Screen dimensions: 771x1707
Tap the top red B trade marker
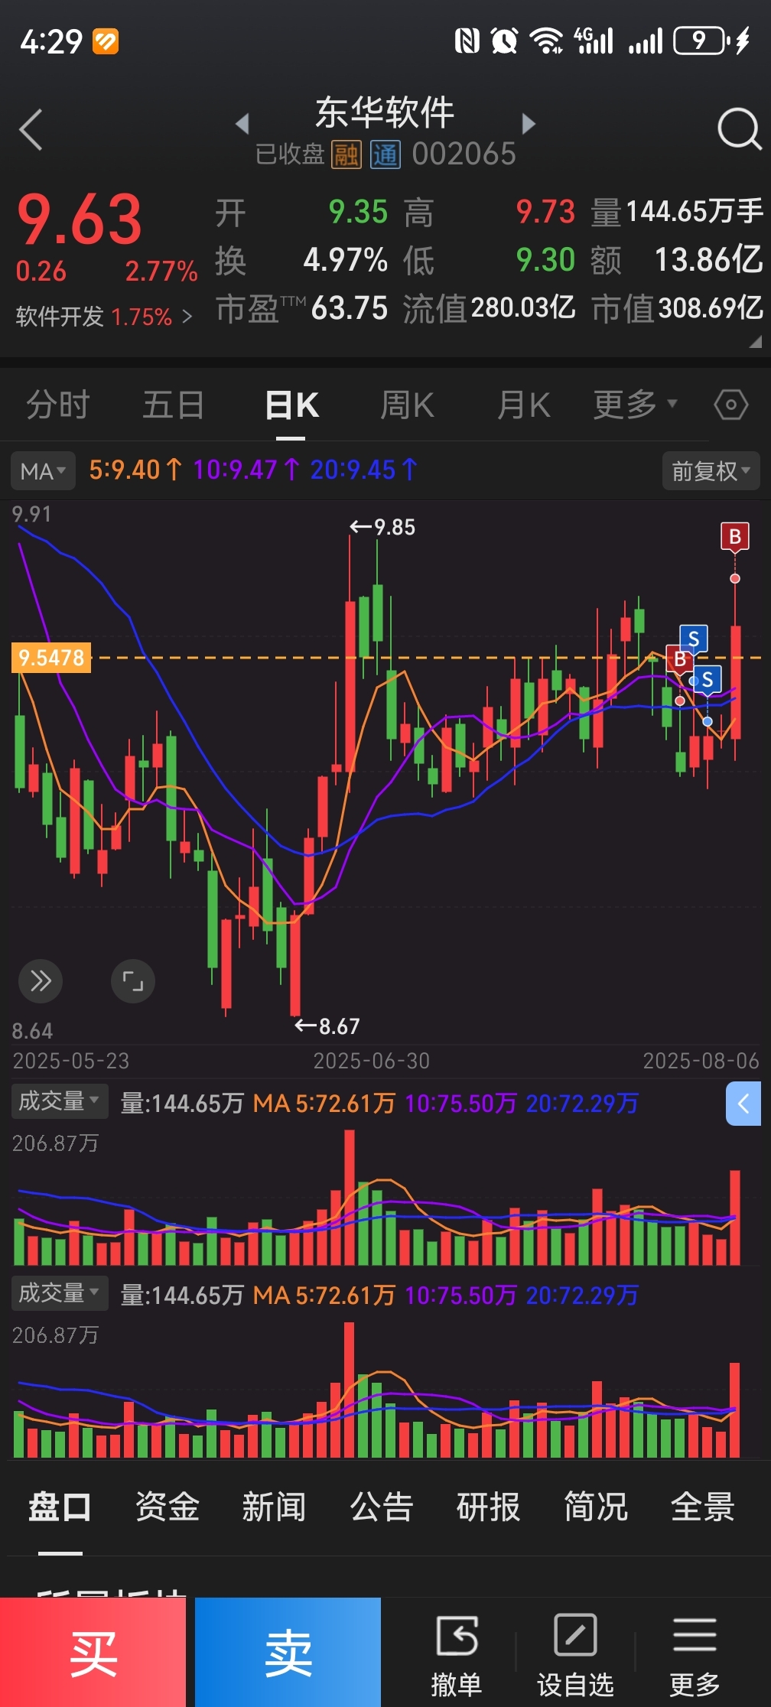pos(735,537)
